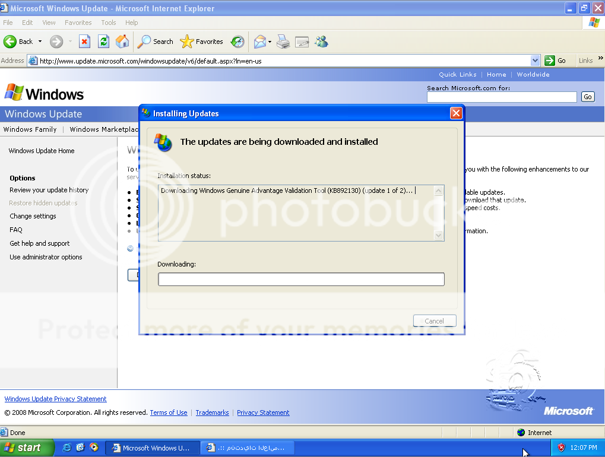Launch Windows Media Player from Quick Launch
The height and width of the screenshot is (457, 605).
point(94,448)
